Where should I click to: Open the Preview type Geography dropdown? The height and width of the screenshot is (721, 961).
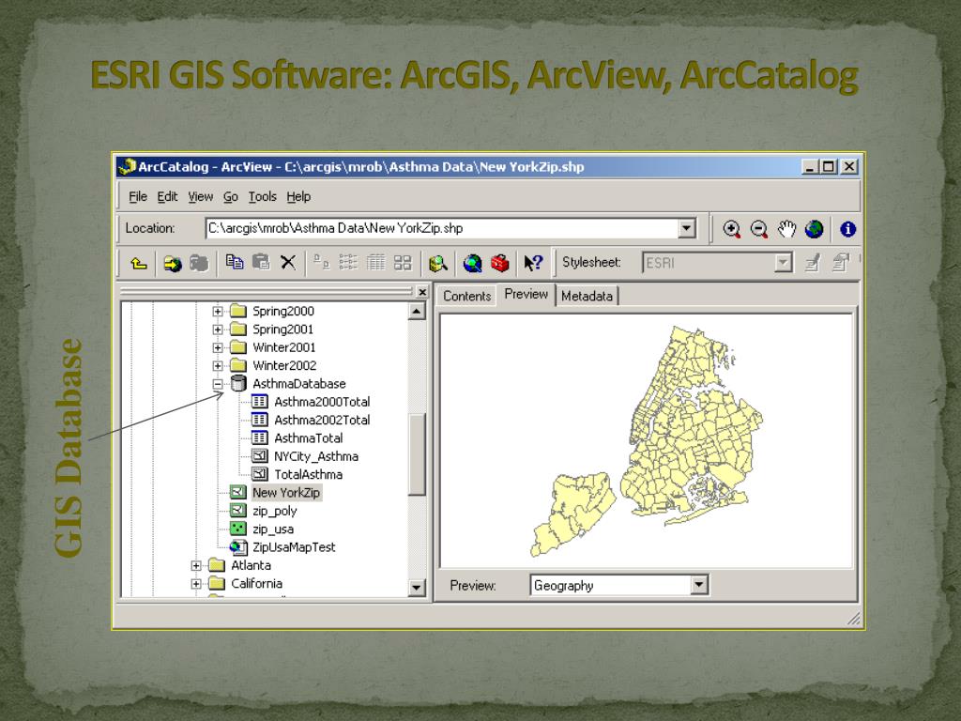[x=698, y=585]
